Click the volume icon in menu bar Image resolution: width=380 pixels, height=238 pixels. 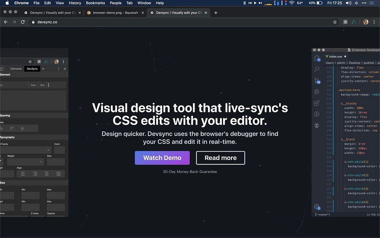click(348, 3)
